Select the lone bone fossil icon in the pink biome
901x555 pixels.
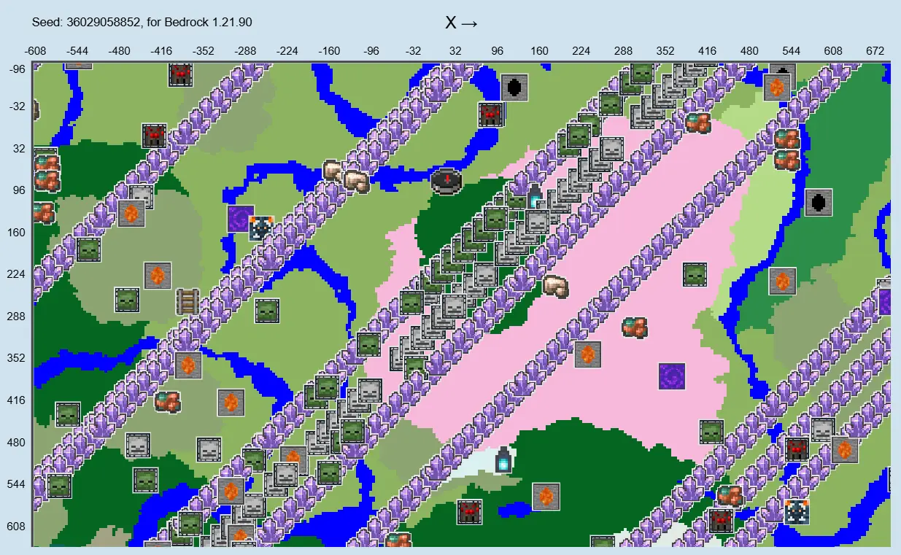pyautogui.click(x=555, y=285)
